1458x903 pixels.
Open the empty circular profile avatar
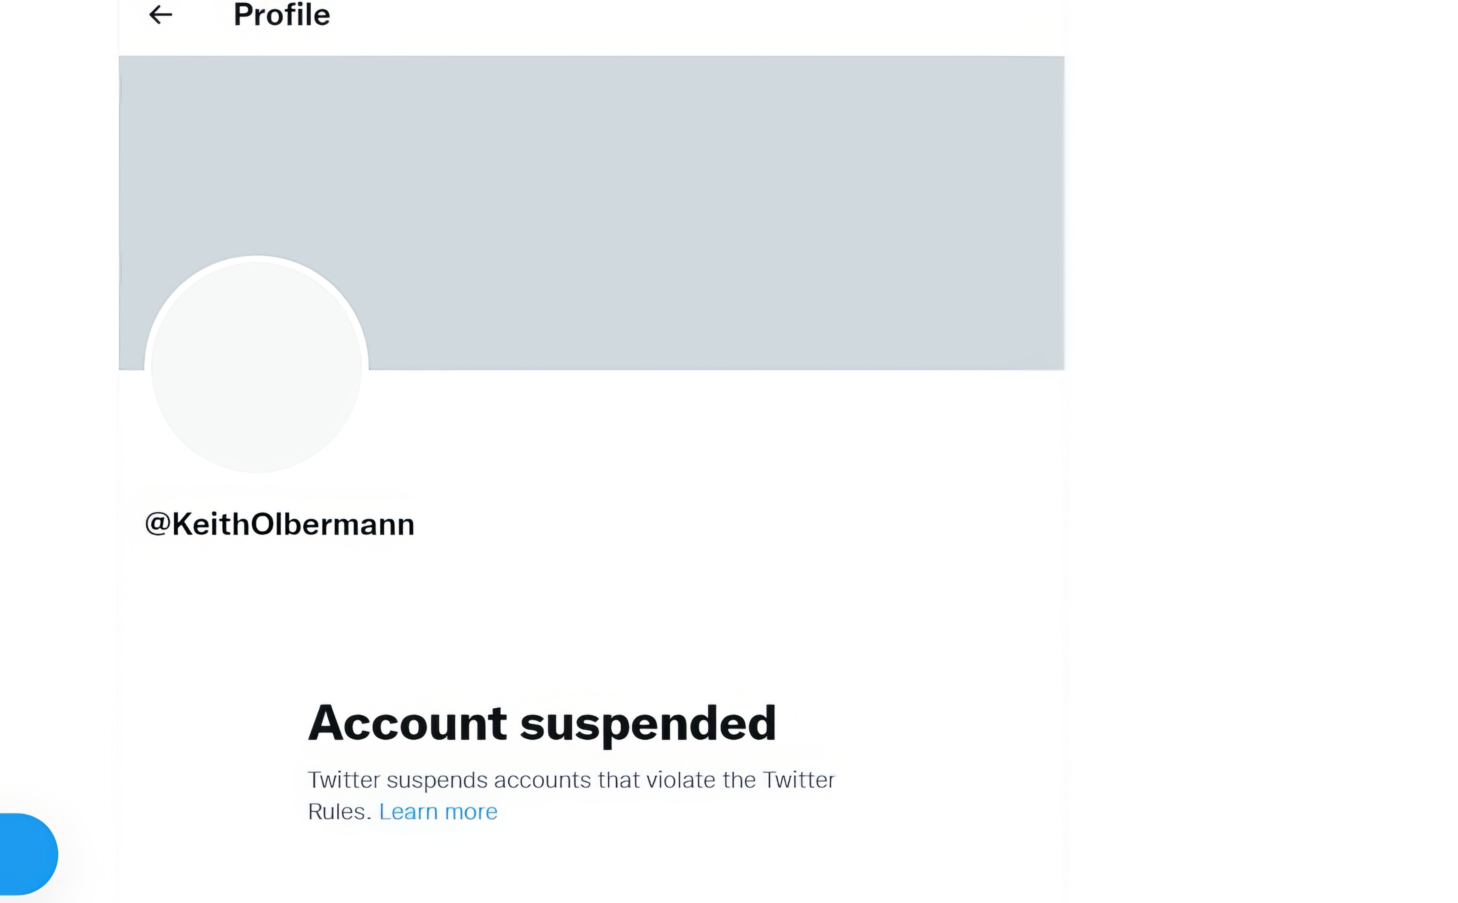pyautogui.click(x=256, y=365)
